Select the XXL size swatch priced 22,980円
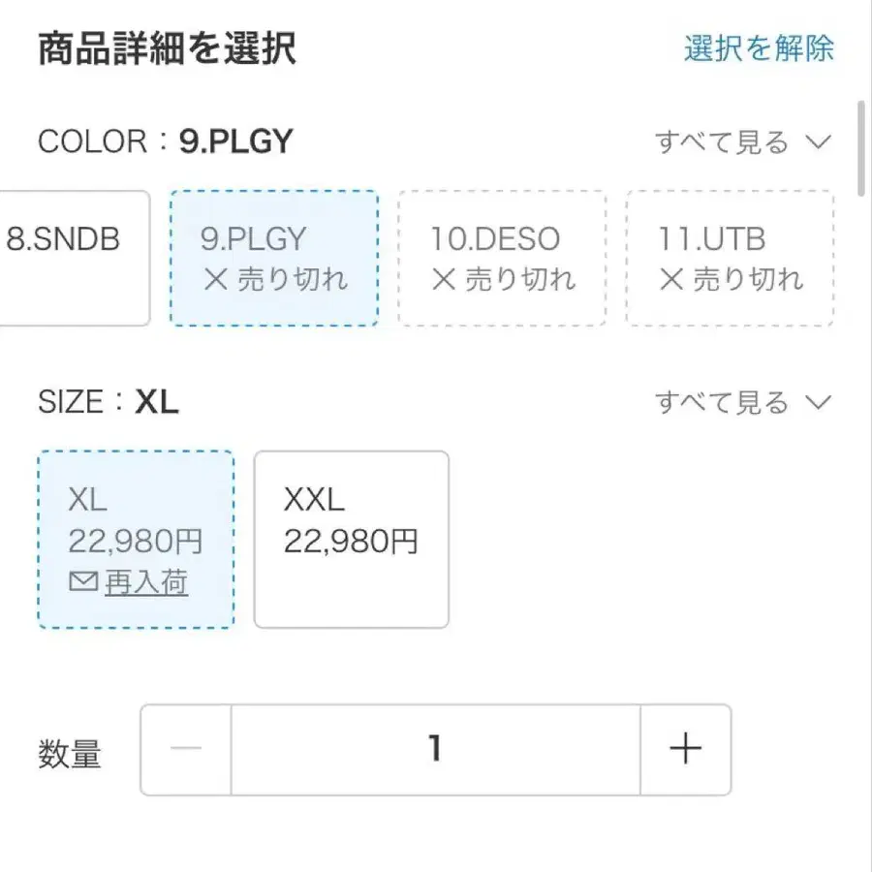The height and width of the screenshot is (872, 872). point(351,538)
